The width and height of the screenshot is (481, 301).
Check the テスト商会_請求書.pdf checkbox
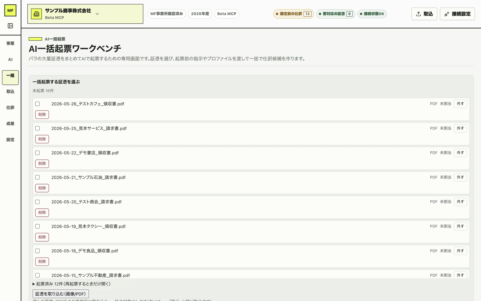click(x=37, y=202)
